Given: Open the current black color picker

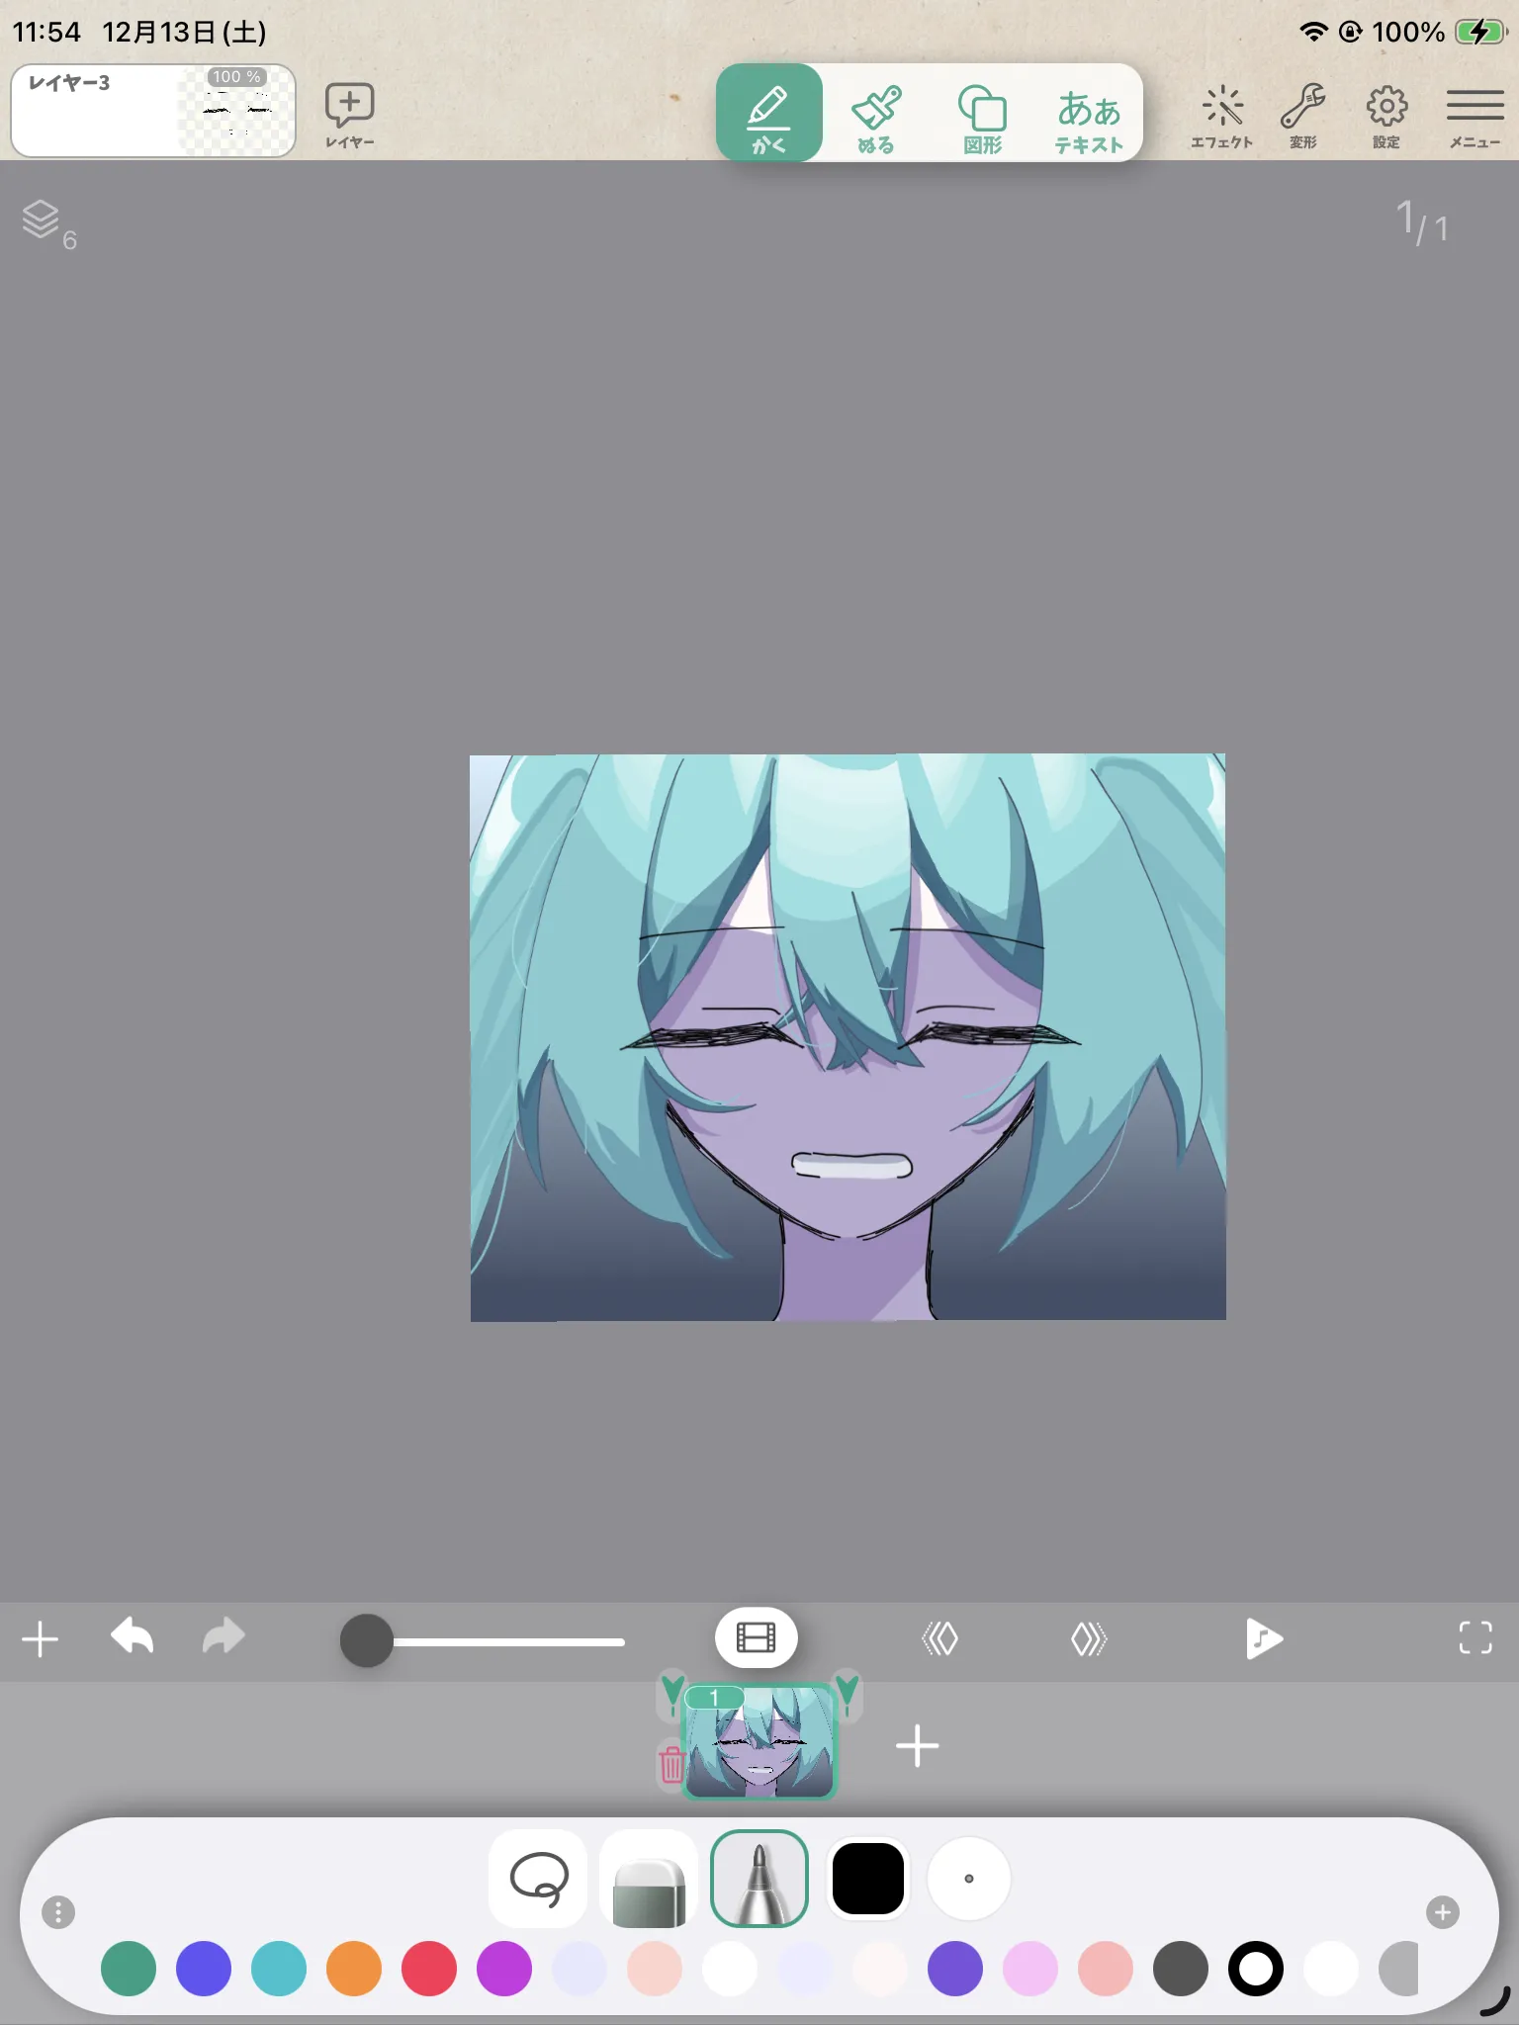Looking at the screenshot, I should (x=868, y=1879).
